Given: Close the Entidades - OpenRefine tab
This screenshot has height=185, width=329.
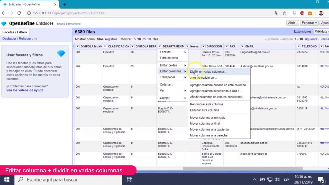Looking at the screenshot, I should 55,4.
